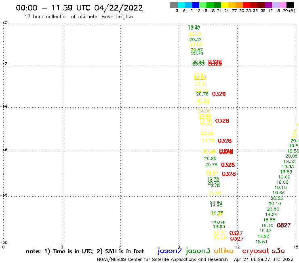
Task: Click the green value 19.66
Action: [x=279, y=193]
